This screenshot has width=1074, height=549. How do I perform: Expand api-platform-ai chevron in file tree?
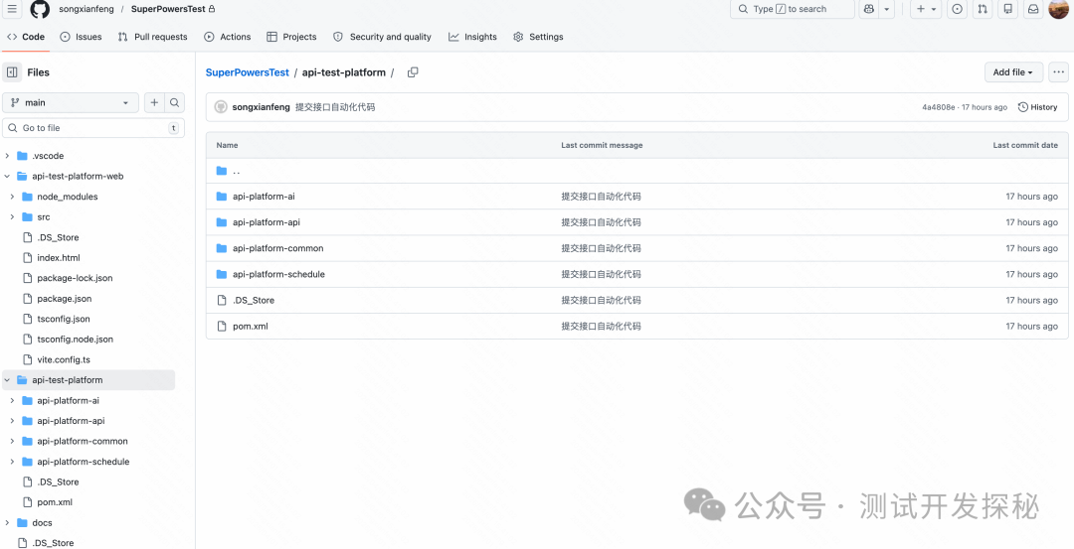pos(12,401)
